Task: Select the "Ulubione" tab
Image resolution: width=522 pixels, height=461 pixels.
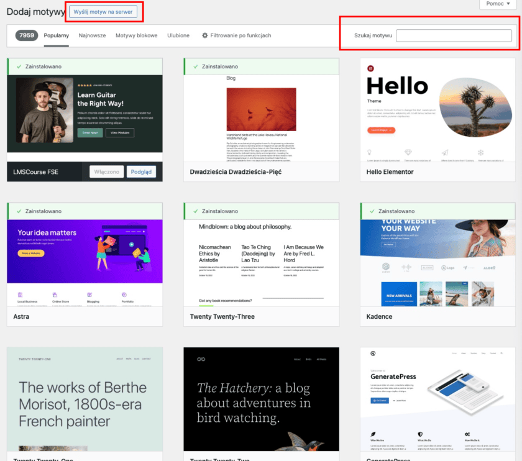Action: [178, 35]
